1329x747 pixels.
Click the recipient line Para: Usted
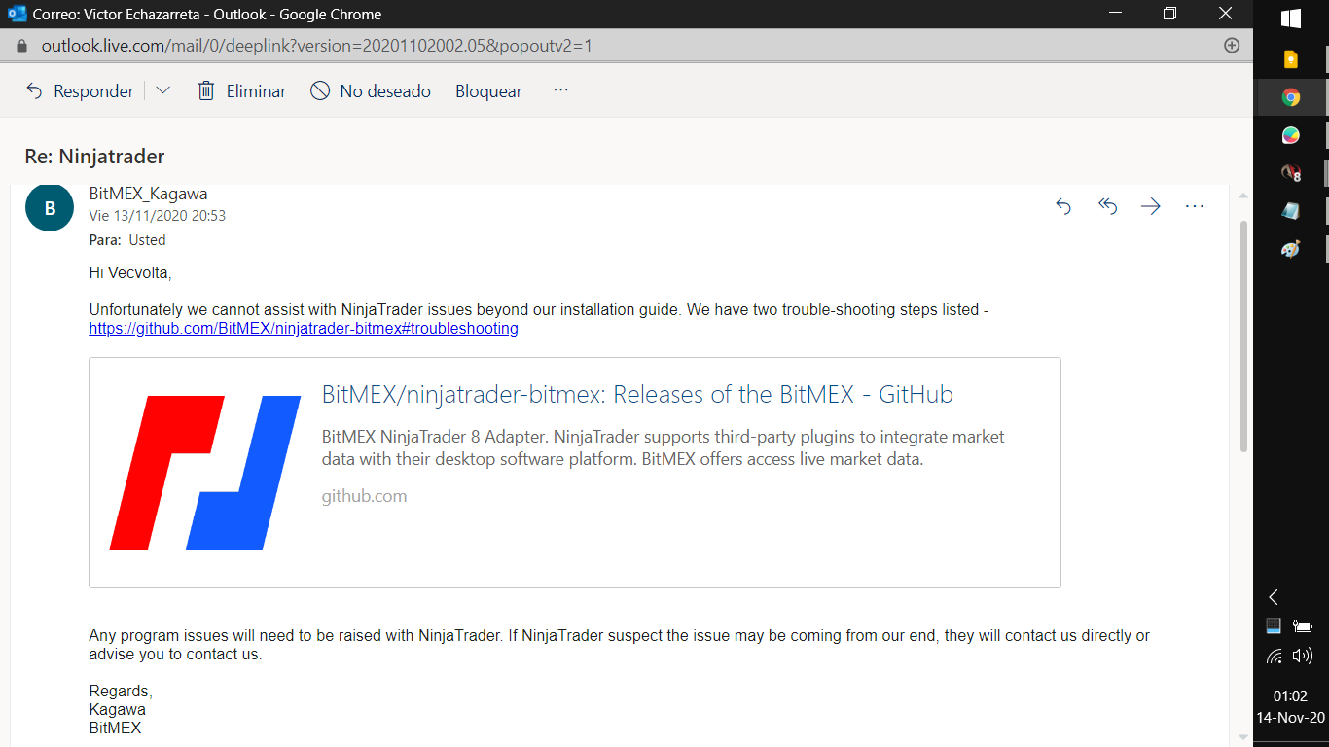point(127,240)
